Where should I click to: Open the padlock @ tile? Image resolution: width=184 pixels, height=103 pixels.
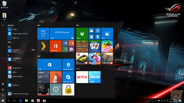click(68, 90)
